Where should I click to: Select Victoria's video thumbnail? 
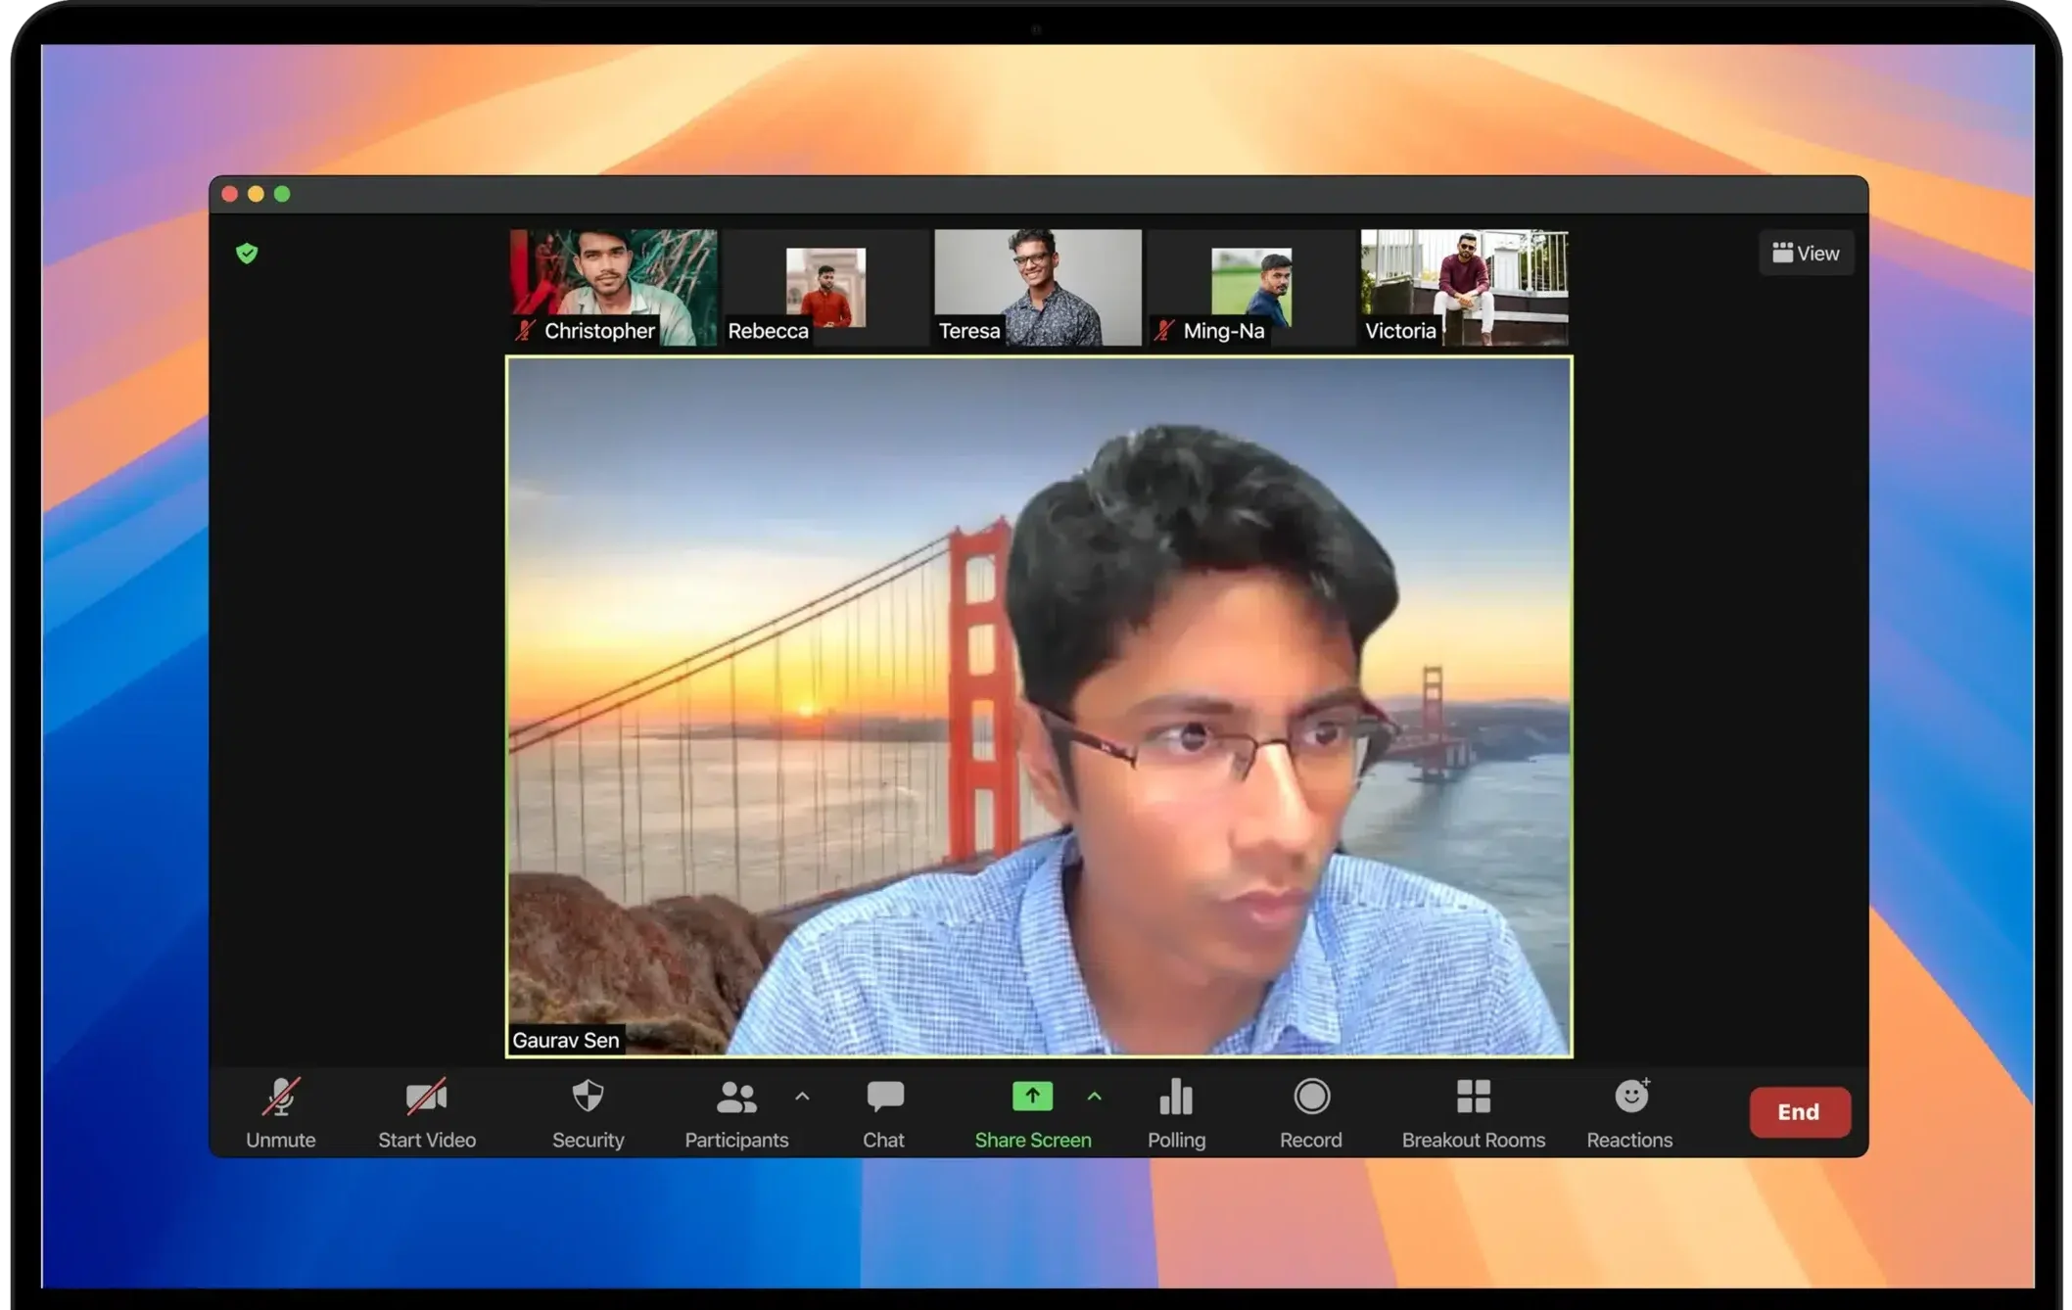pyautogui.click(x=1464, y=287)
